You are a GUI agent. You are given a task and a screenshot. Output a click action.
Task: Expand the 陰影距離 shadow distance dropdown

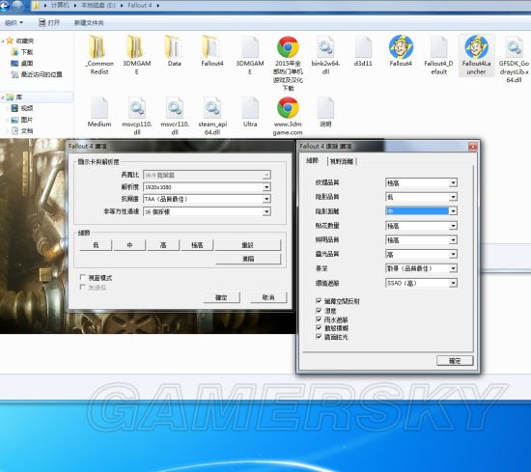click(x=421, y=211)
